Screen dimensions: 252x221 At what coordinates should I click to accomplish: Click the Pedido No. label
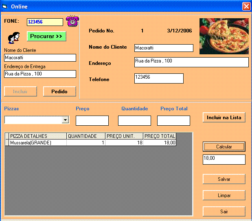coord(101,31)
